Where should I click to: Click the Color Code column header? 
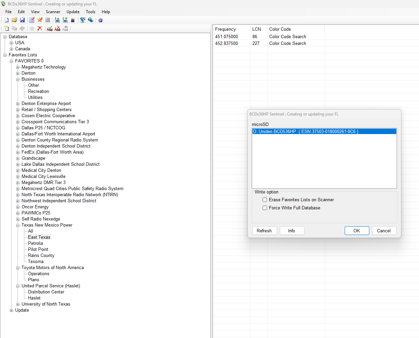296,29
